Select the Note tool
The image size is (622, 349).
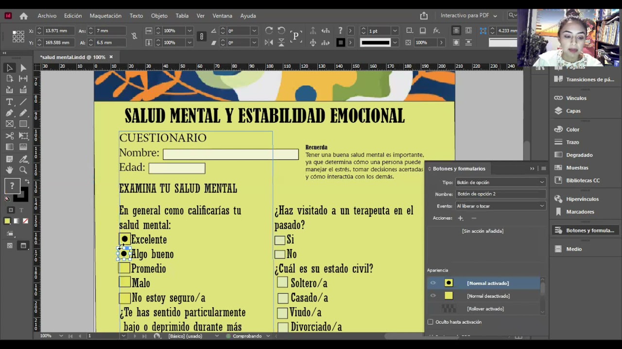tap(9, 159)
